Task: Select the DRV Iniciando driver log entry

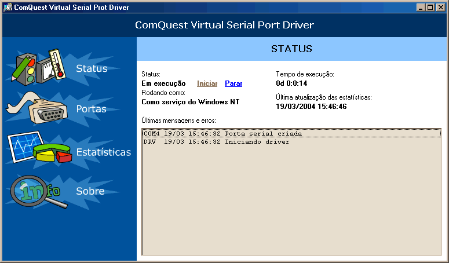Action: 291,142
